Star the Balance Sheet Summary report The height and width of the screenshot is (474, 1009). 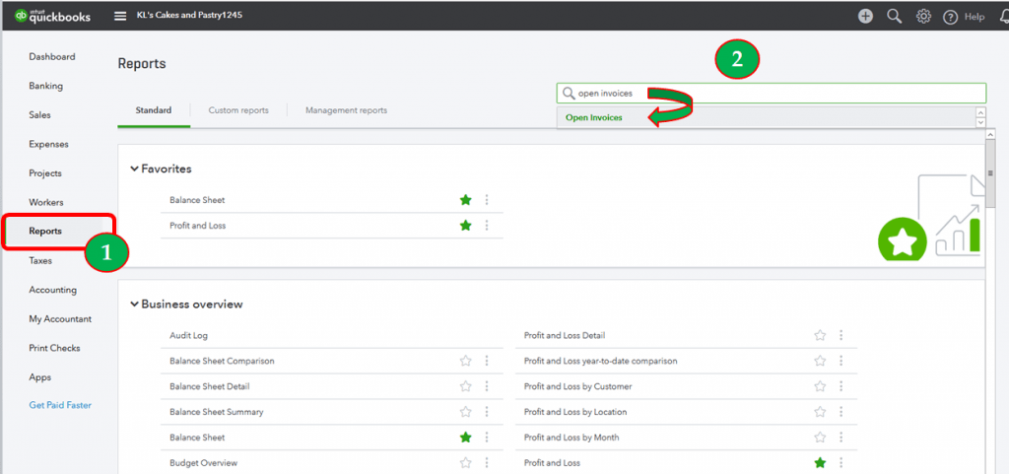coord(466,412)
